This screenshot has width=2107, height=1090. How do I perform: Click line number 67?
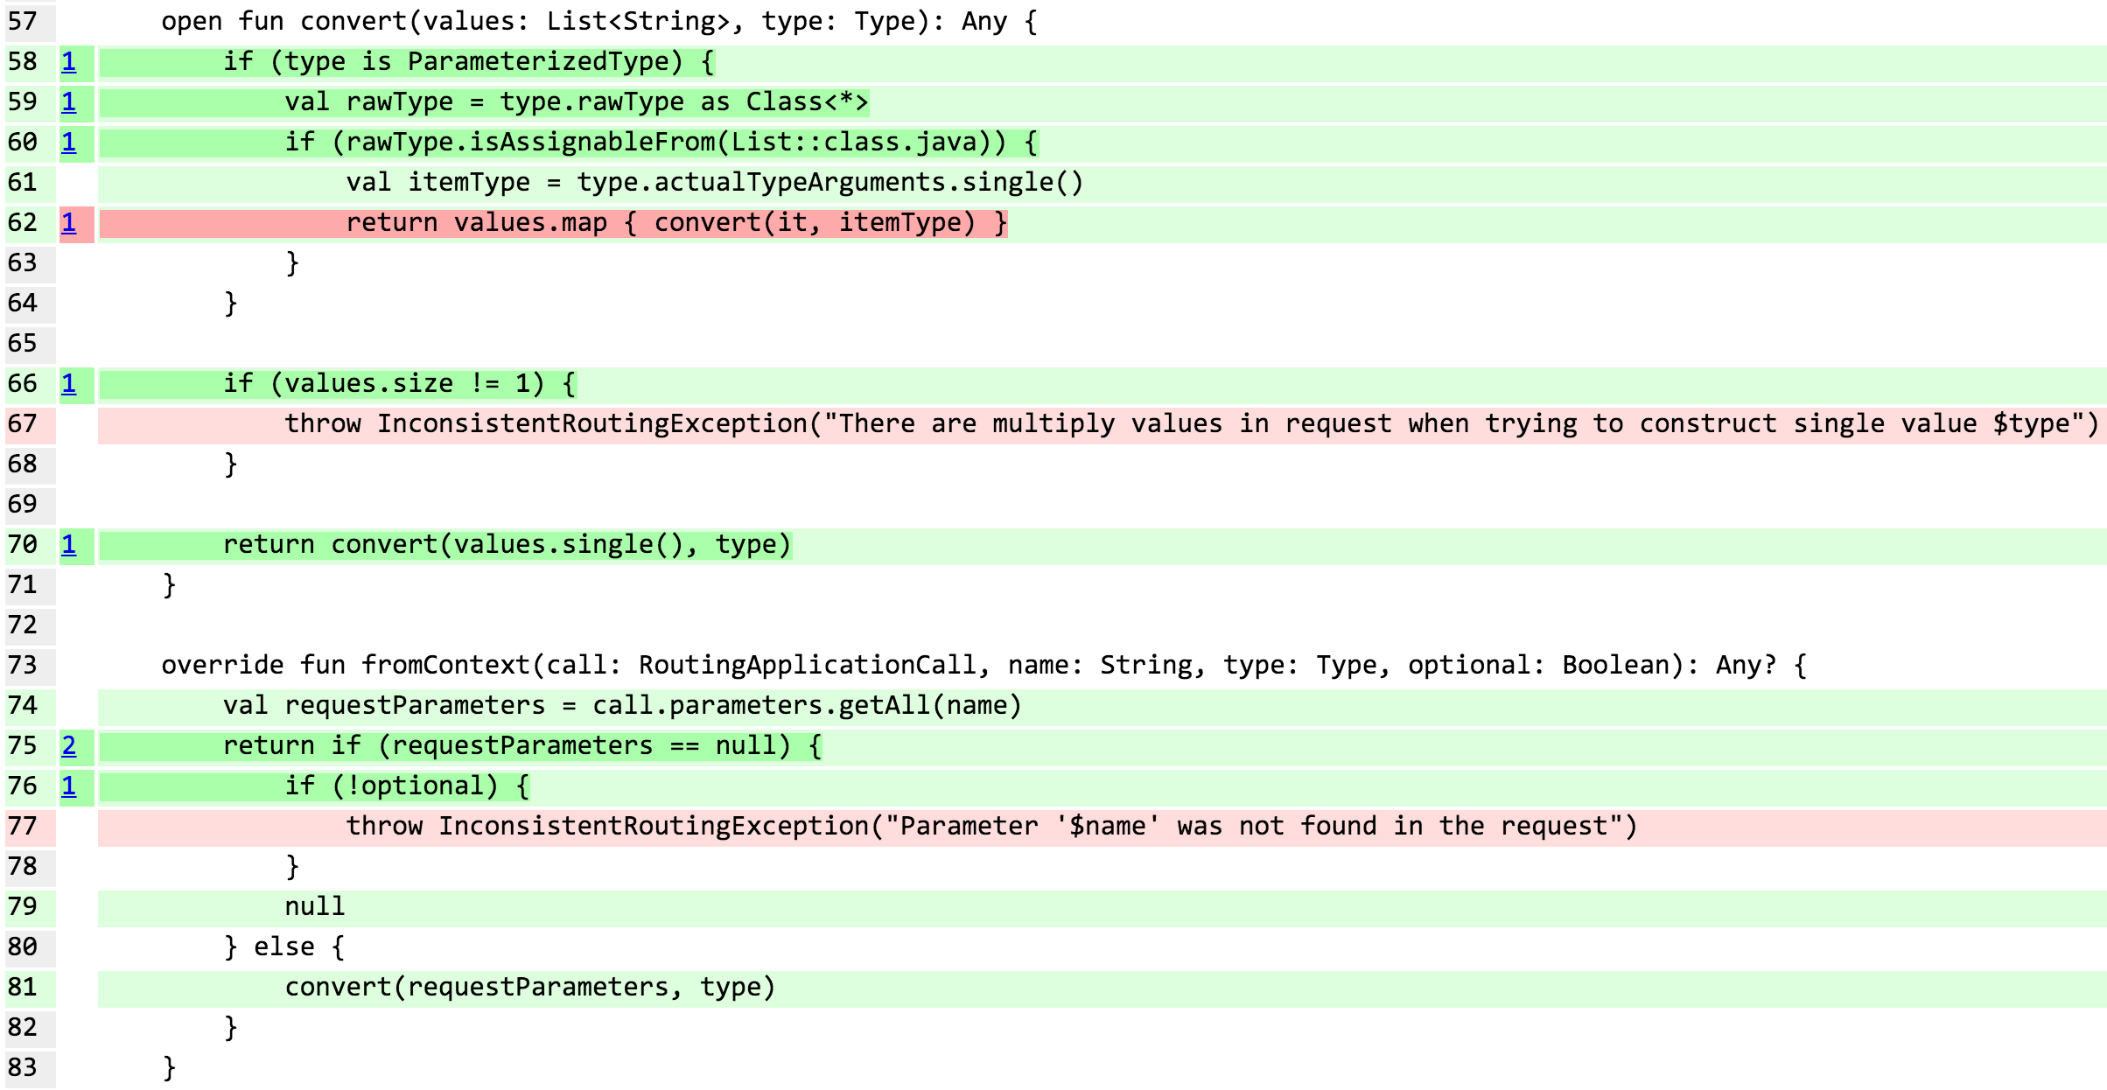pyautogui.click(x=23, y=424)
